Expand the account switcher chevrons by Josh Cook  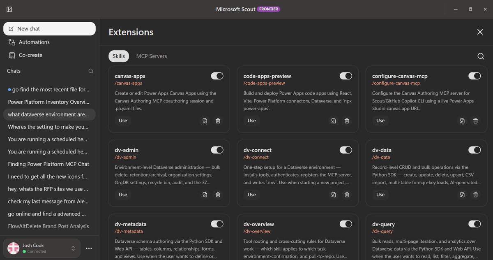pos(73,248)
